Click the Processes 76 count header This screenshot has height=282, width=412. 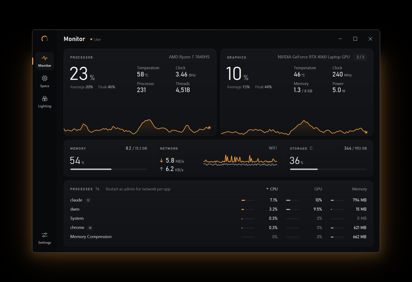pyautogui.click(x=85, y=189)
